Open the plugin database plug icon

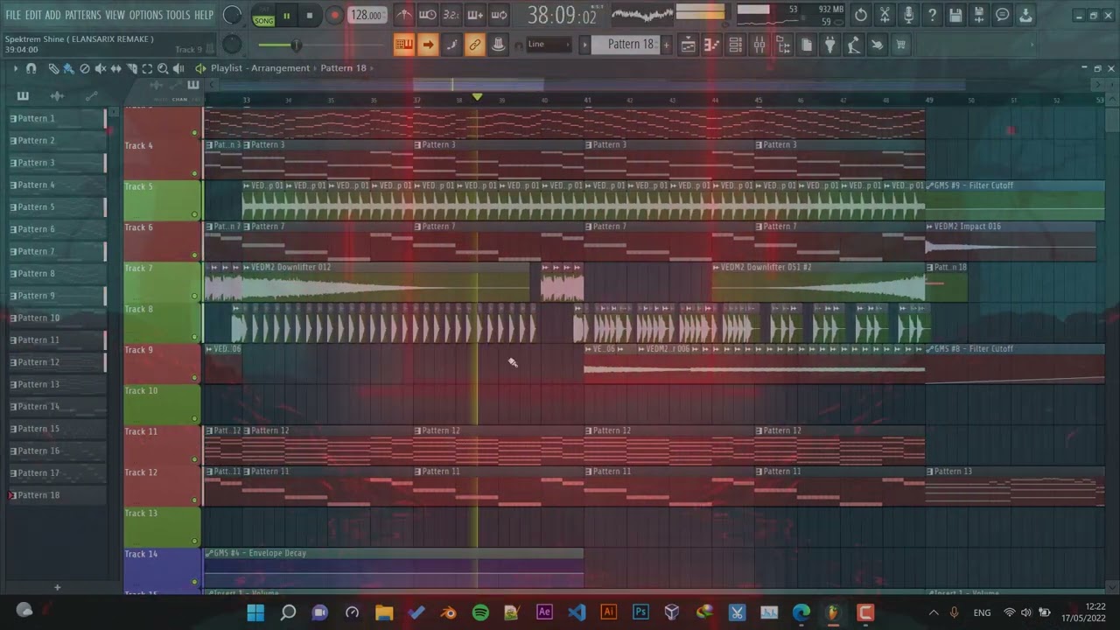coord(830,45)
